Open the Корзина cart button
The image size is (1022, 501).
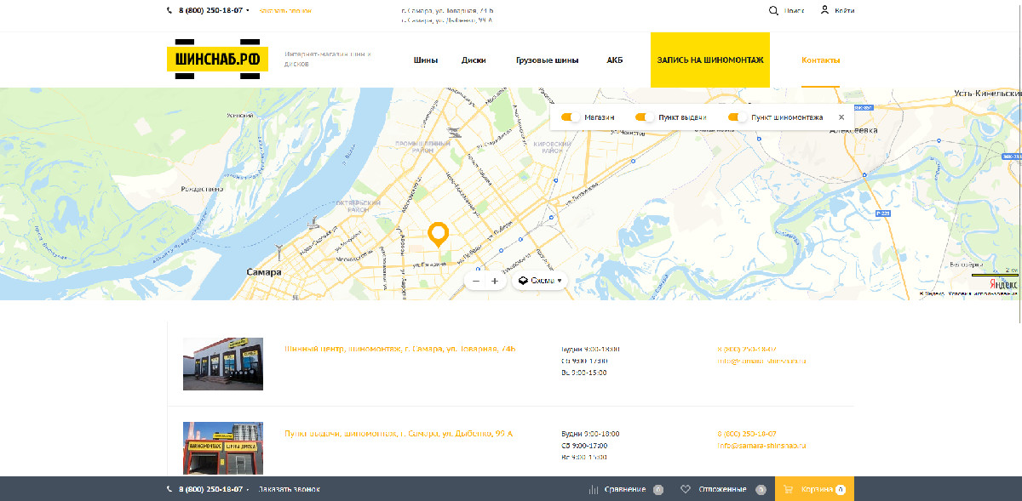[813, 489]
